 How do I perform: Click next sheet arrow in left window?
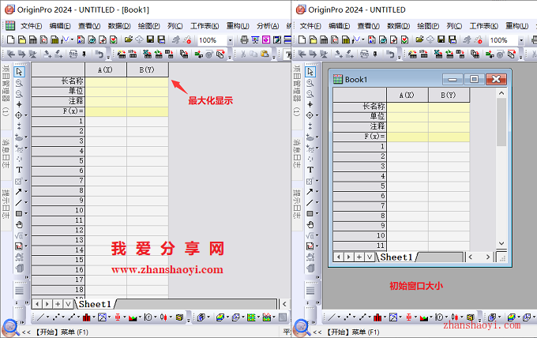(47, 304)
